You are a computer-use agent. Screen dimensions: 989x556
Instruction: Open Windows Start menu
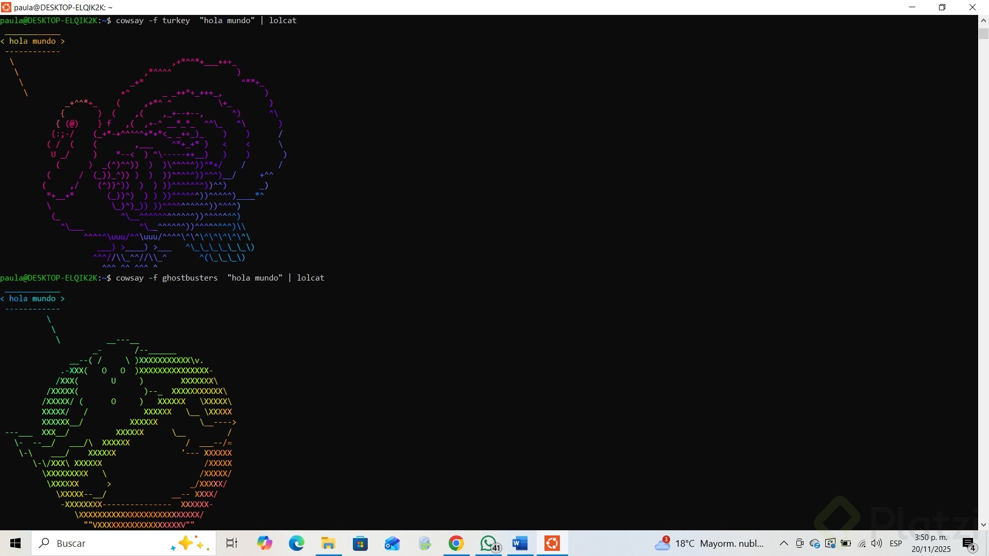[15, 543]
